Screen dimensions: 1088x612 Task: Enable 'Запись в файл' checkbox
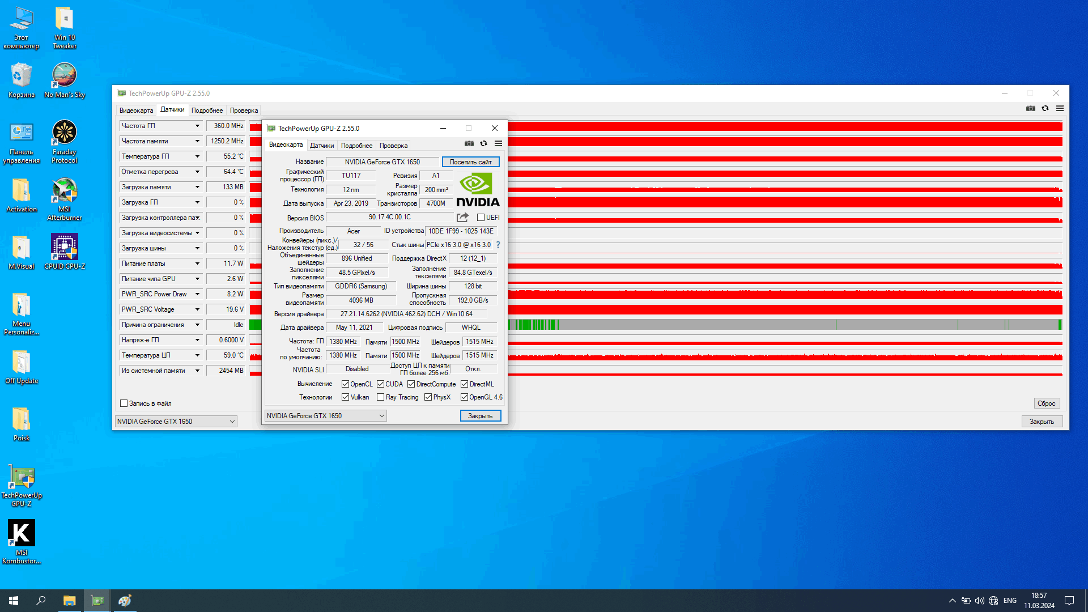(124, 403)
